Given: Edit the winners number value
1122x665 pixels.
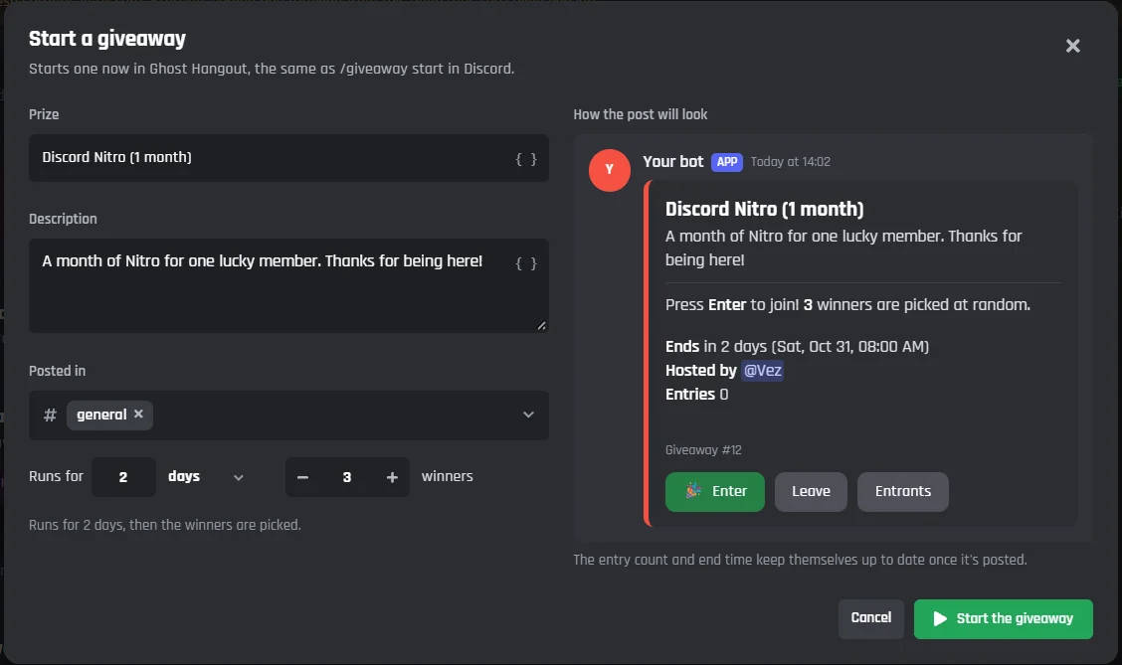Looking at the screenshot, I should [347, 477].
